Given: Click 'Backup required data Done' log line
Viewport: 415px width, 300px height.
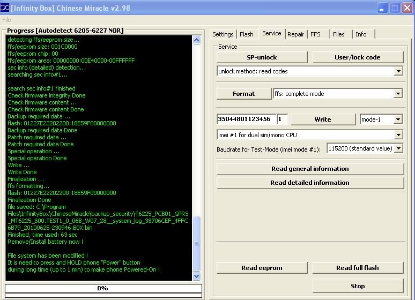Looking at the screenshot, I should coord(42,130).
